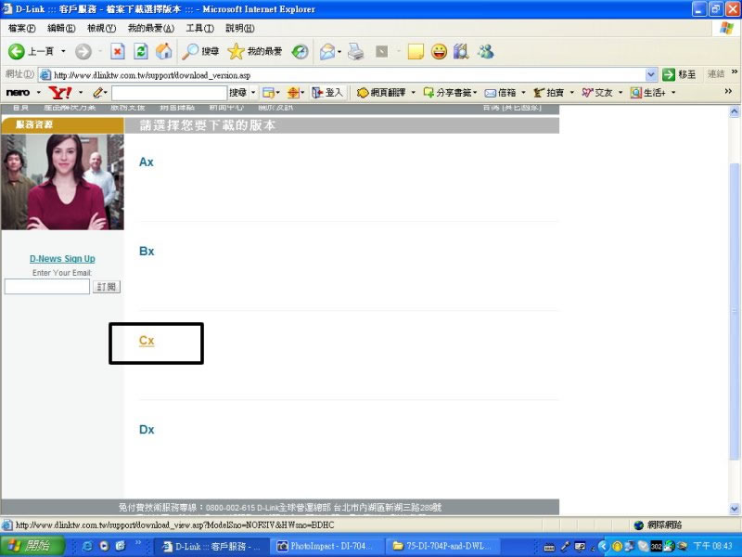Viewport: 742px width, 557px height.
Task: Show more Yahoo toolbar items chevron
Action: [728, 91]
